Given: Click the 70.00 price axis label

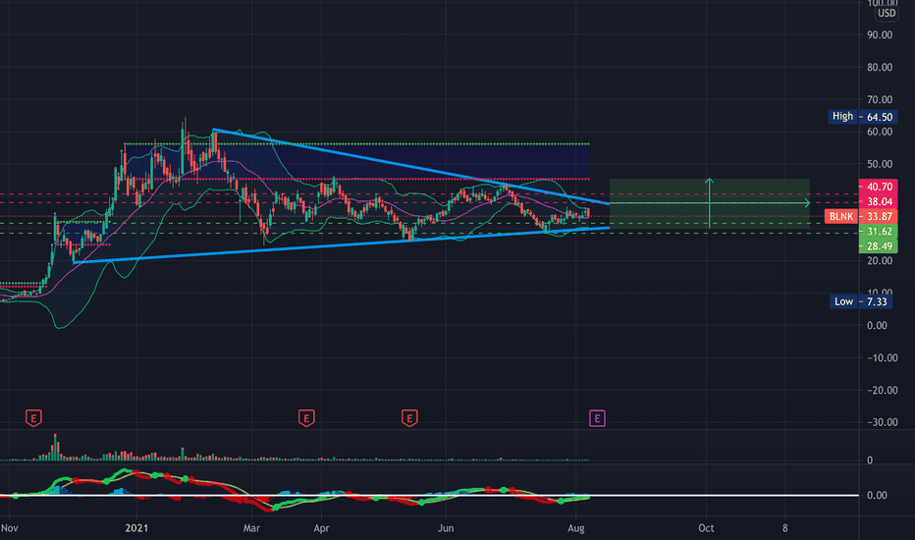Looking at the screenshot, I should pyautogui.click(x=880, y=100).
